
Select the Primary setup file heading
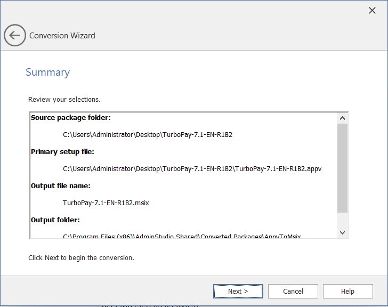[x=62, y=152]
